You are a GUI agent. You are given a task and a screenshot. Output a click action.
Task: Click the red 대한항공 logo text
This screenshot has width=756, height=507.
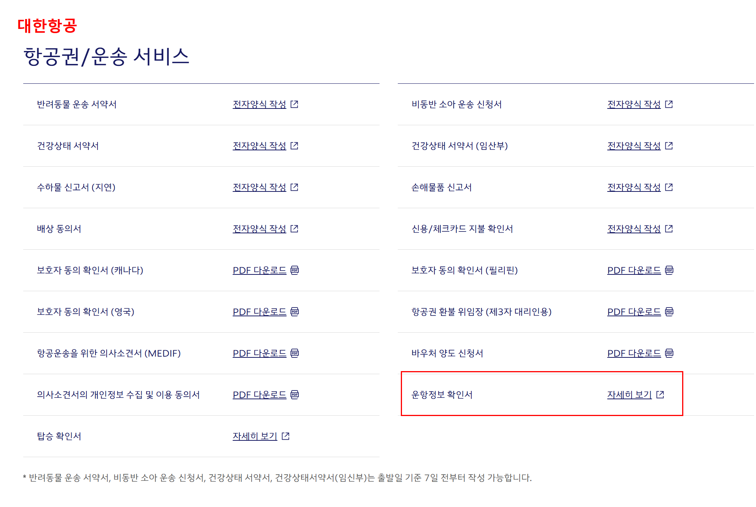pyautogui.click(x=47, y=26)
